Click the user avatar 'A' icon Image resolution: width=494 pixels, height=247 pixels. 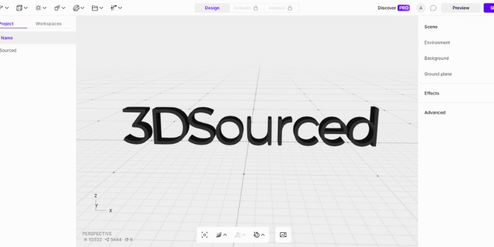click(421, 8)
